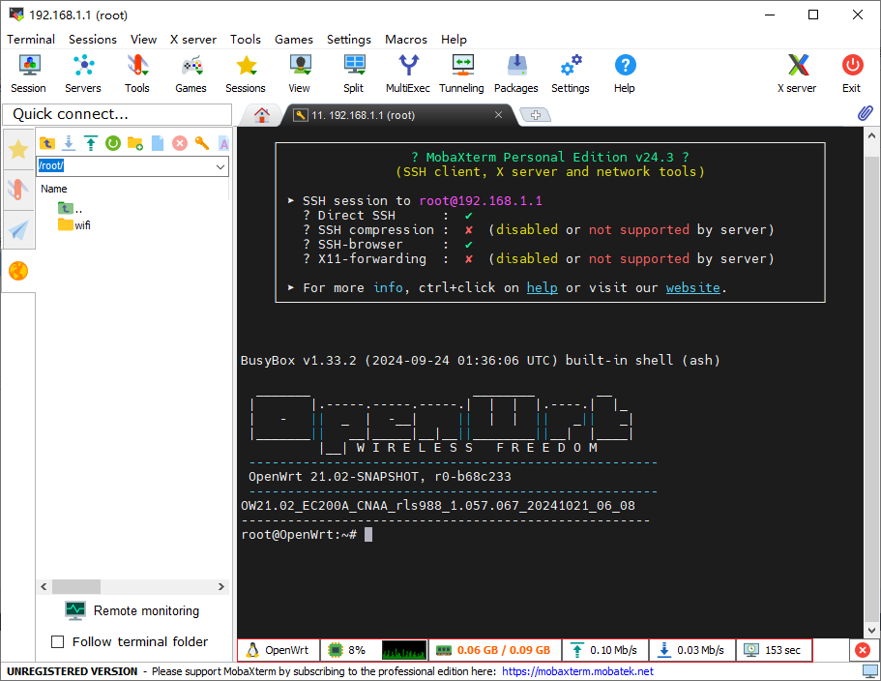Expand the /root/ path dropdown

click(x=220, y=166)
